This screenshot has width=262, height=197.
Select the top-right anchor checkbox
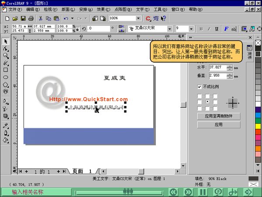(215, 96)
